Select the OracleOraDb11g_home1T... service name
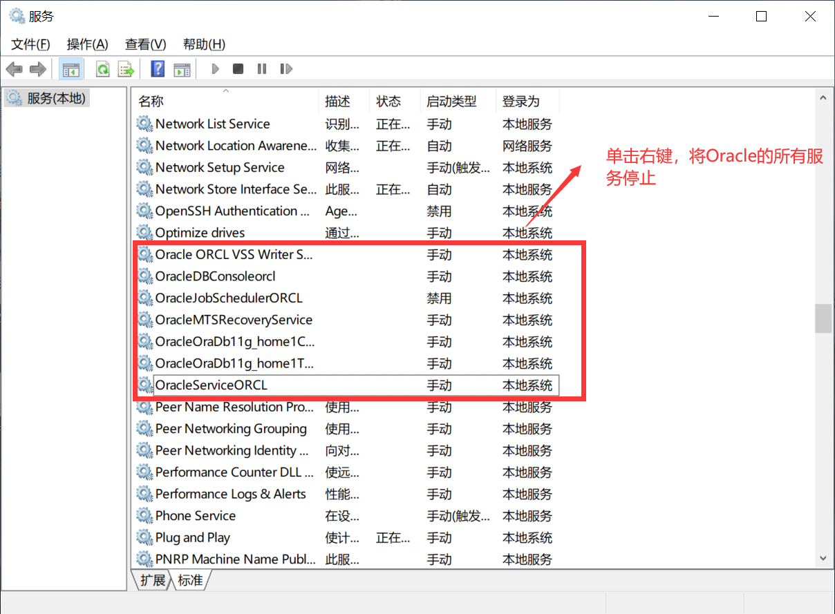The width and height of the screenshot is (835, 614). [x=234, y=363]
